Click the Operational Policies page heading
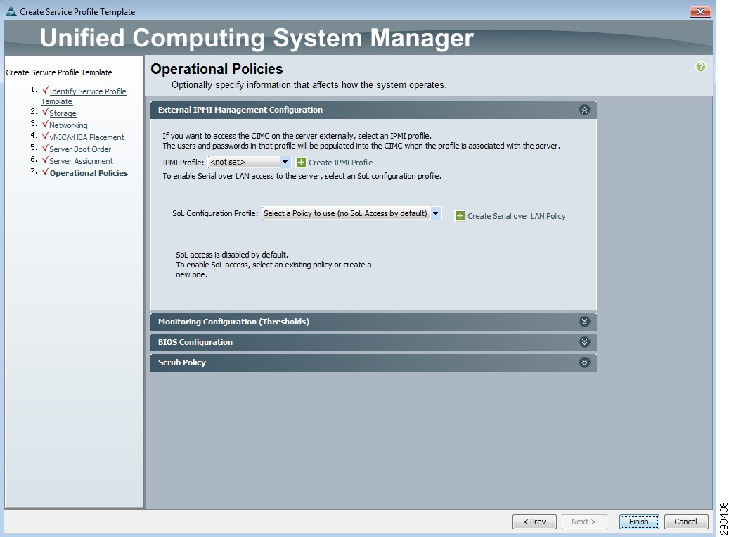Image resolution: width=729 pixels, height=537 pixels. pyautogui.click(x=217, y=69)
